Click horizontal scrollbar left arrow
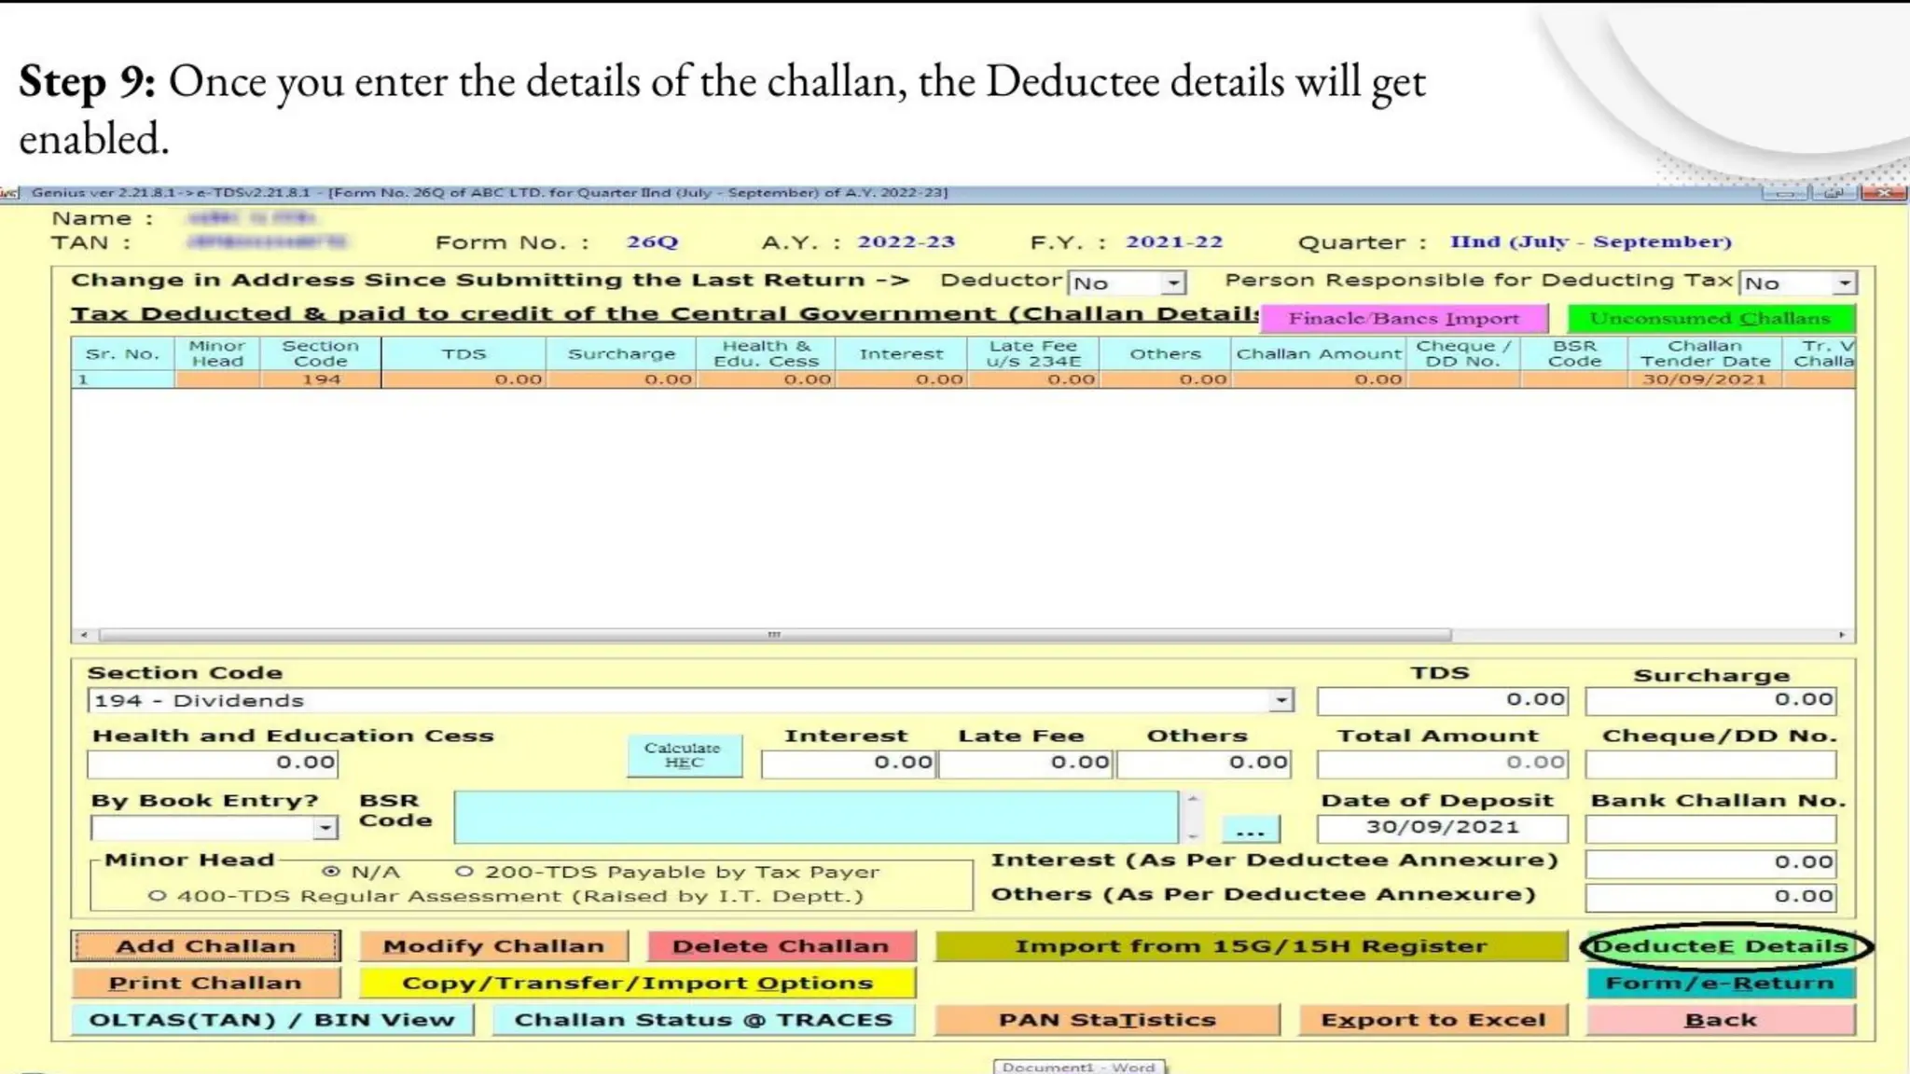 pos(84,635)
